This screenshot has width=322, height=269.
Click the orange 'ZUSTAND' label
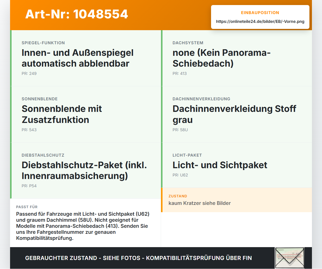[178, 196]
